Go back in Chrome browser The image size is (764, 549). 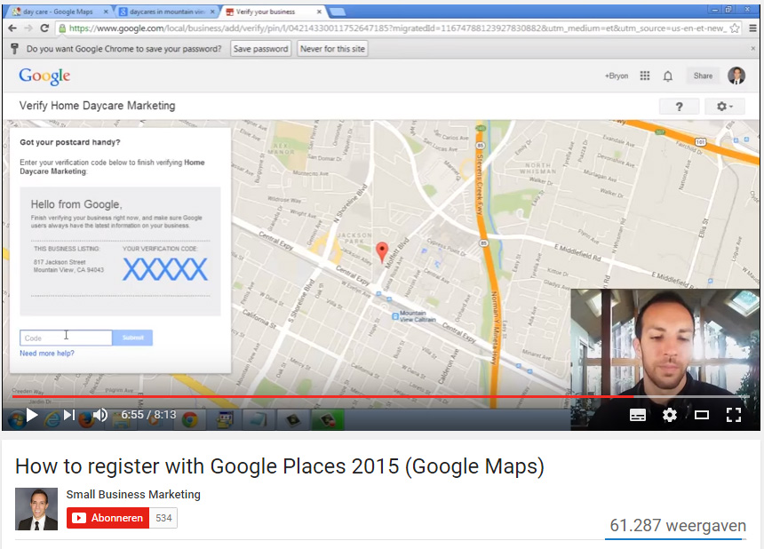coord(12,28)
